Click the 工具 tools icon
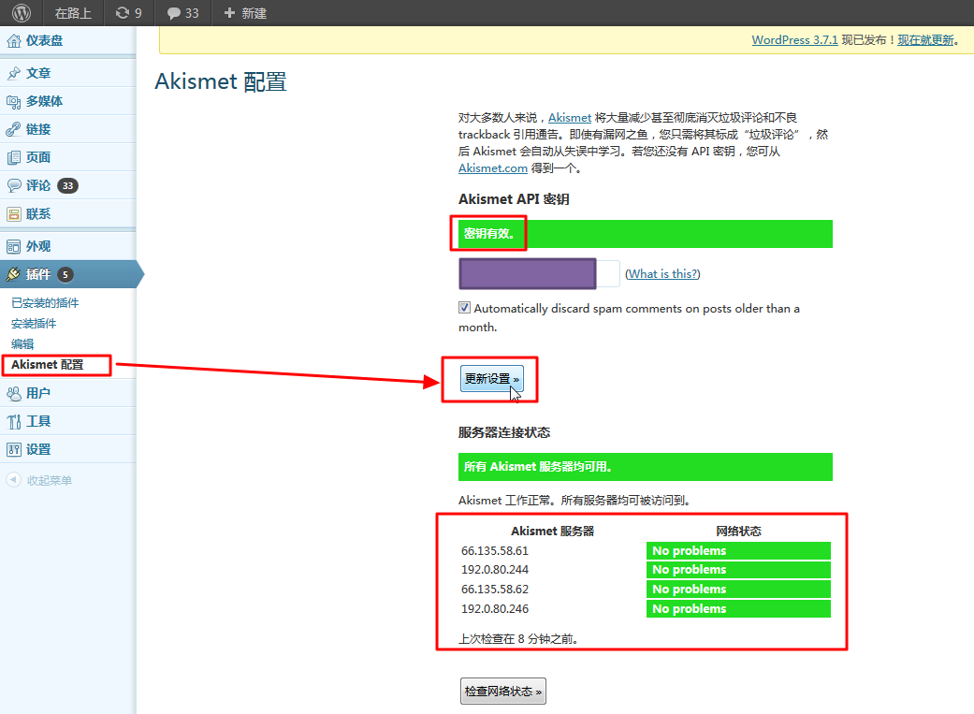Screen dimensions: 974x714 pos(13,421)
